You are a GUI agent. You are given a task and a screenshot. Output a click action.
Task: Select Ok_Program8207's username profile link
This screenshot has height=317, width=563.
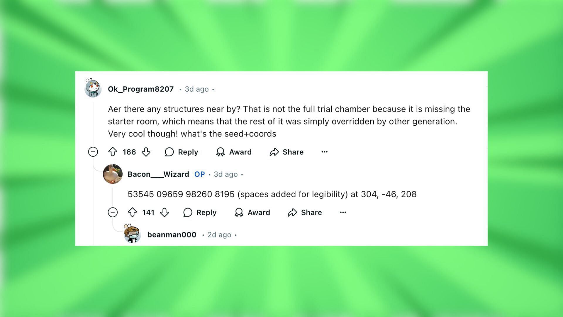pos(140,89)
